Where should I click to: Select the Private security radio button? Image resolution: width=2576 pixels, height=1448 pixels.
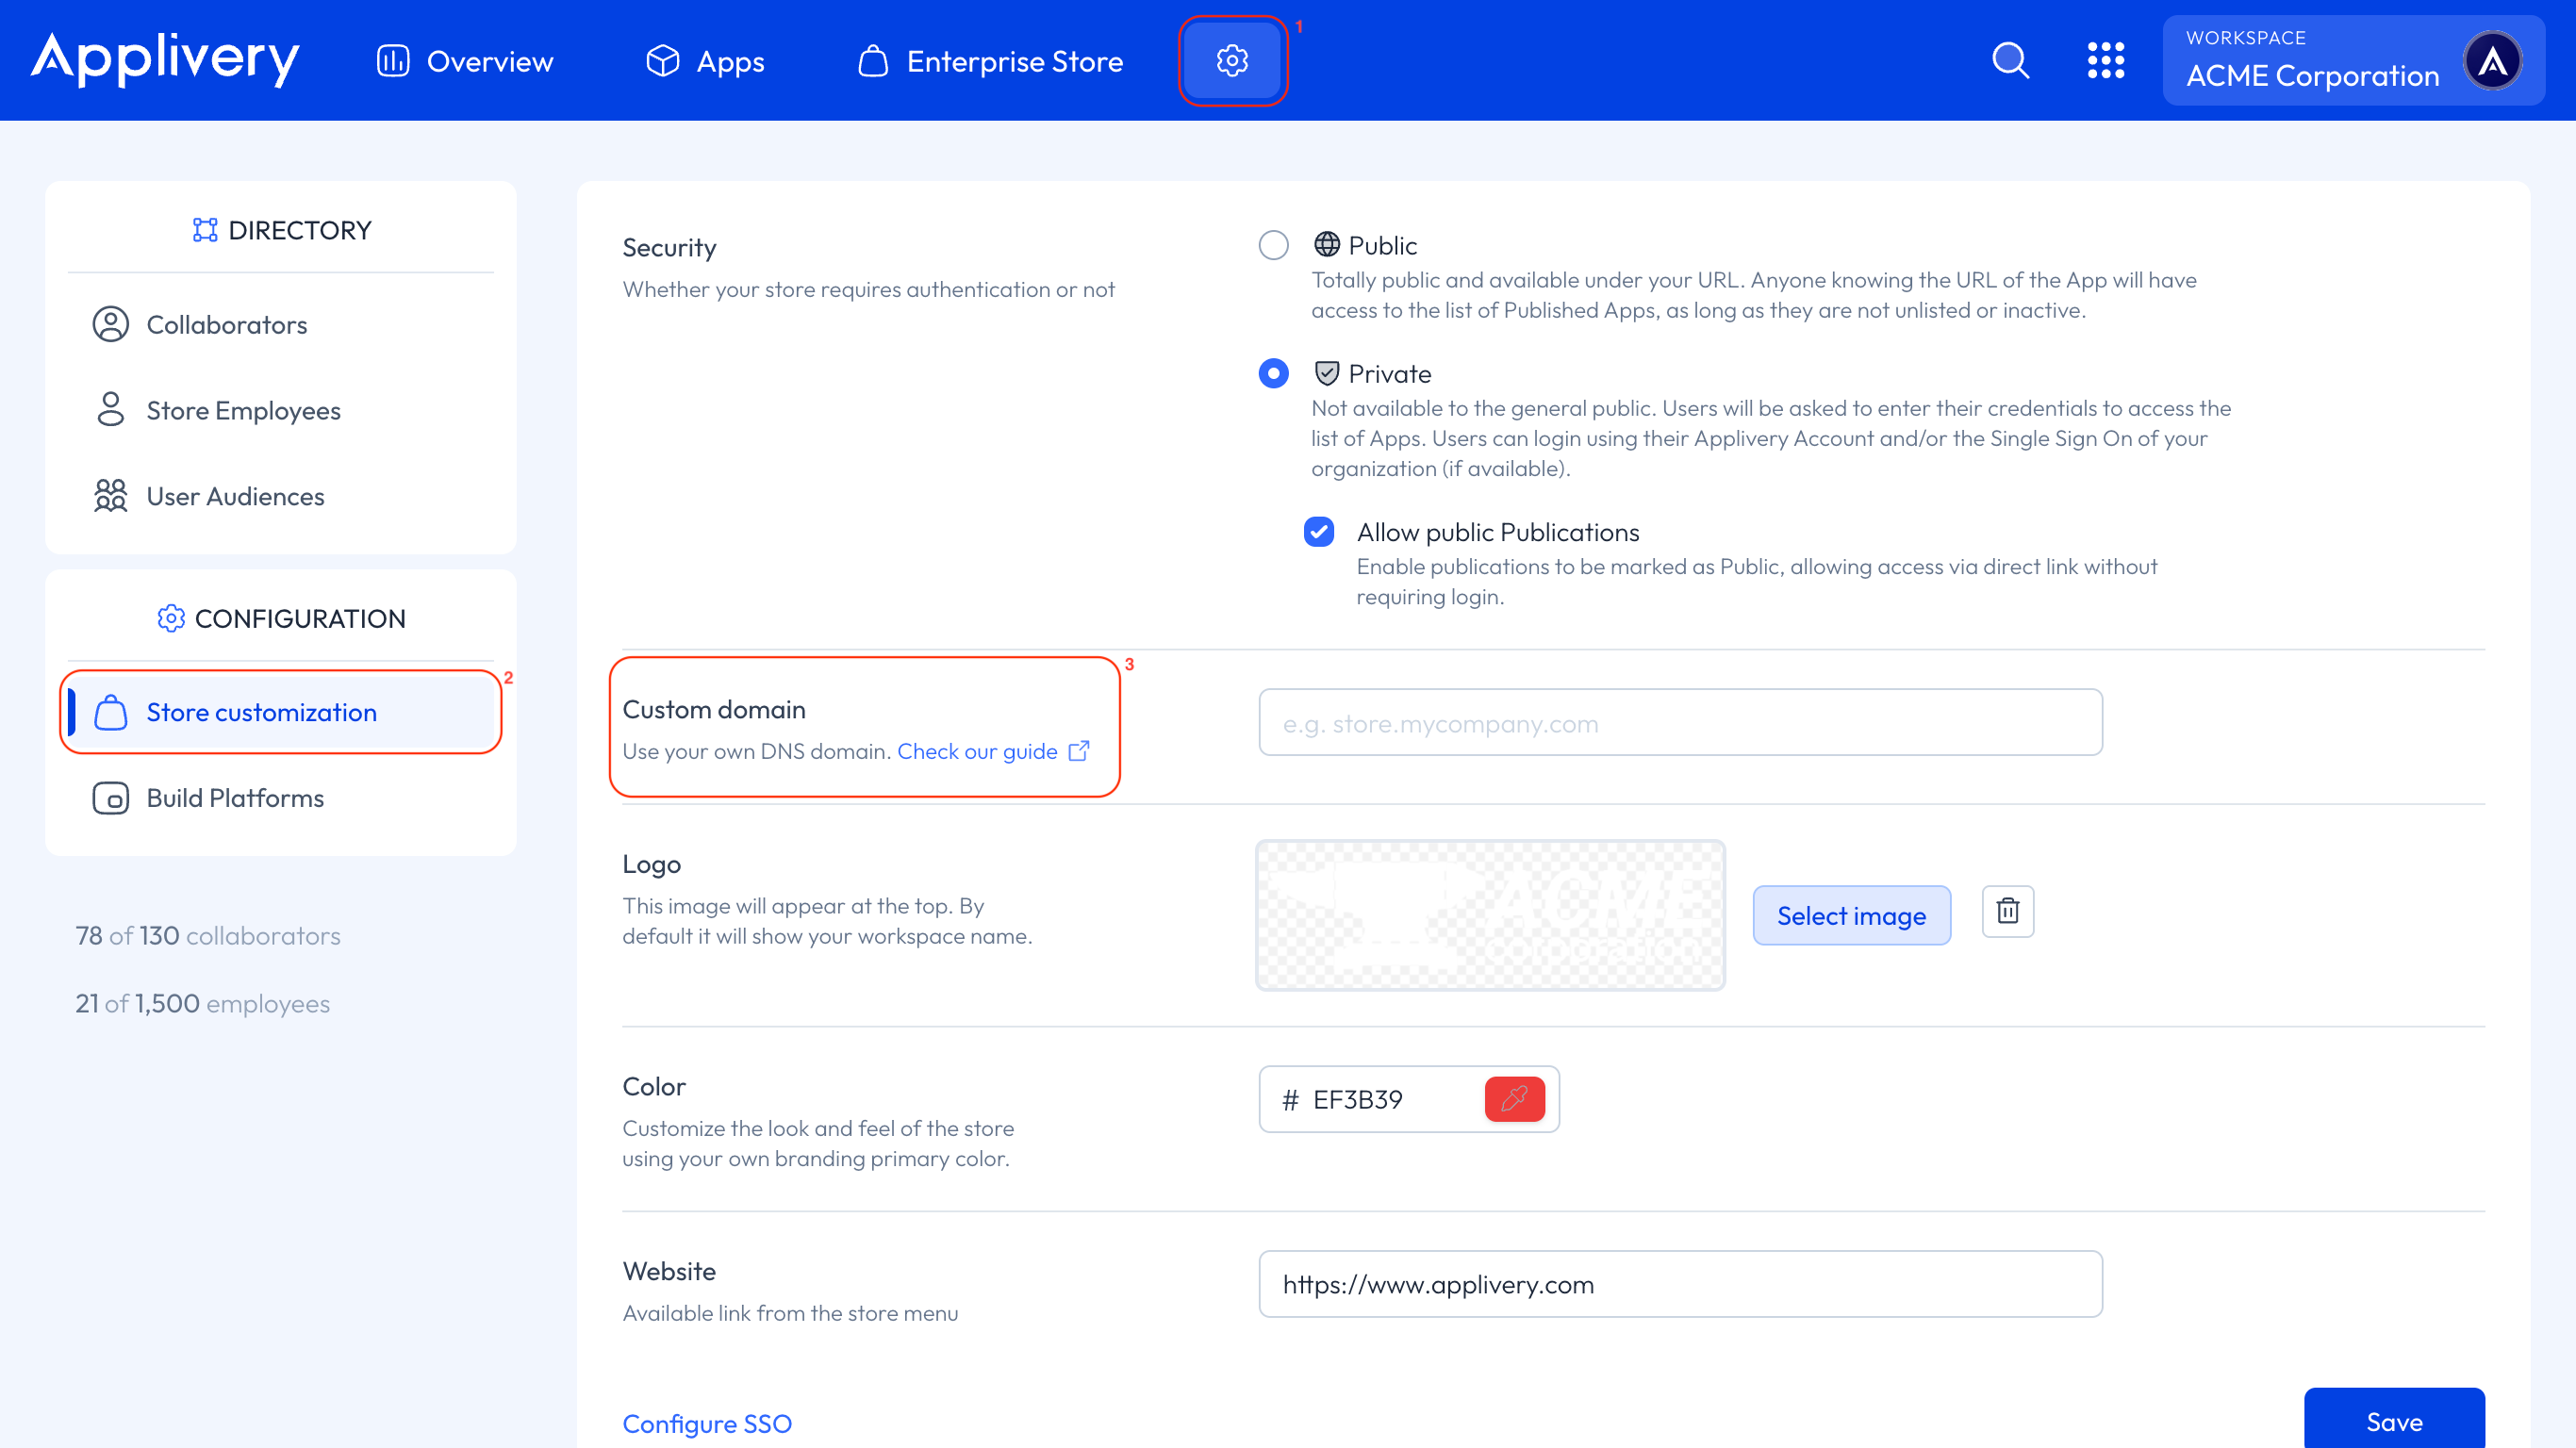coord(1273,373)
